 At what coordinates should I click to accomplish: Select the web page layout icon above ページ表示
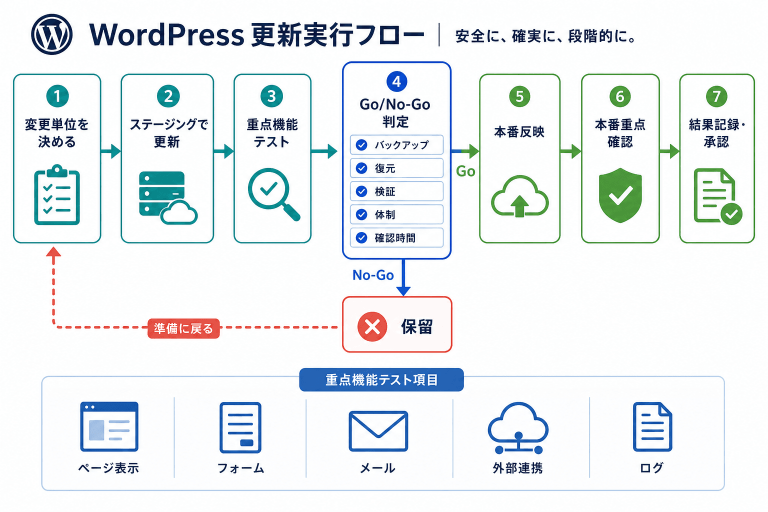(109, 426)
